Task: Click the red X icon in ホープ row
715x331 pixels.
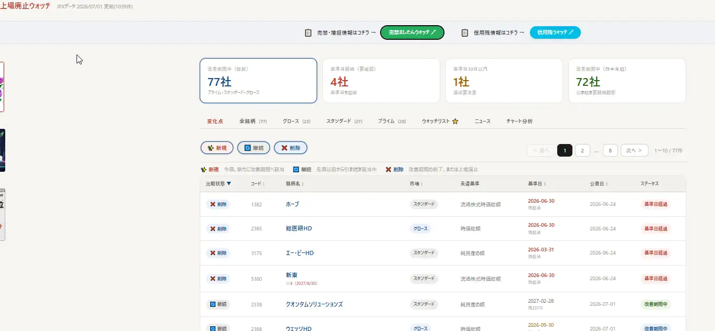Action: point(213,204)
